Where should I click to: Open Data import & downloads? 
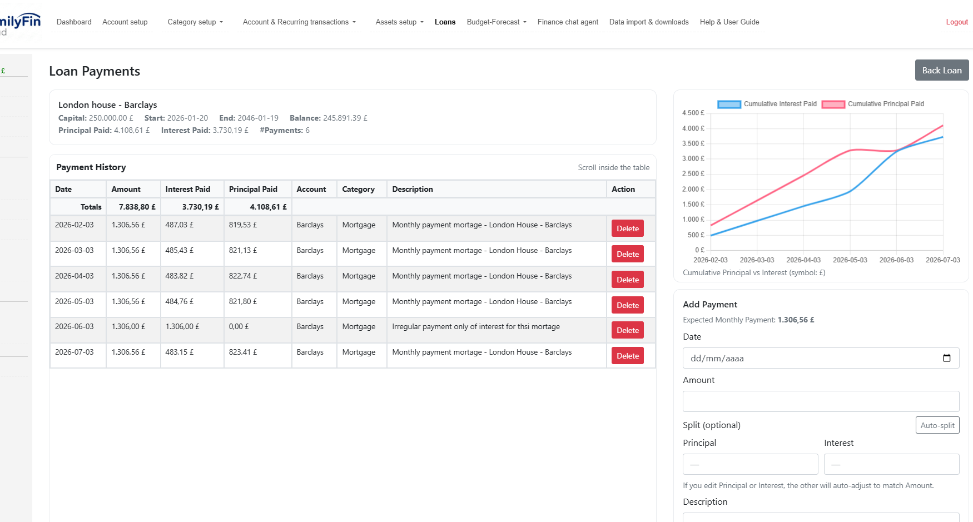click(649, 22)
